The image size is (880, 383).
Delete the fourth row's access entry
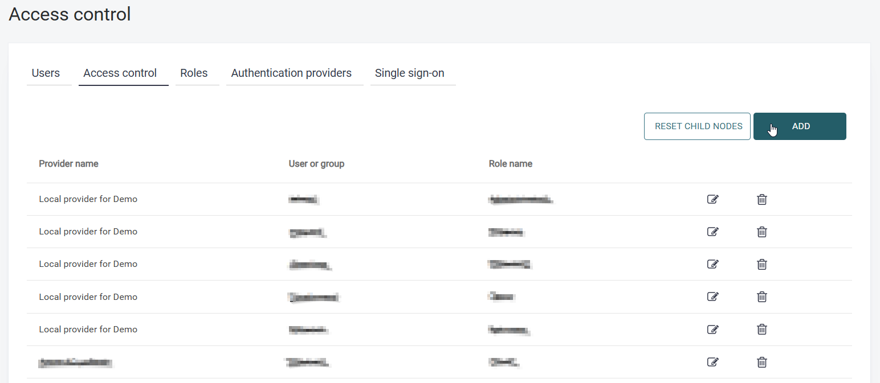[761, 296]
